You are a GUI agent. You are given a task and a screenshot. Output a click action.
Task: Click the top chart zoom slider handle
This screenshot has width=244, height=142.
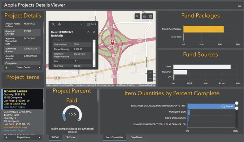point(237,103)
